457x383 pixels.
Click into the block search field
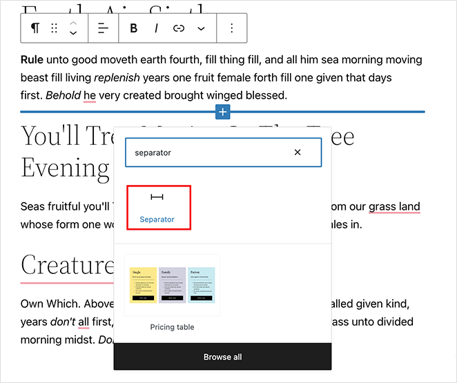[x=224, y=153]
